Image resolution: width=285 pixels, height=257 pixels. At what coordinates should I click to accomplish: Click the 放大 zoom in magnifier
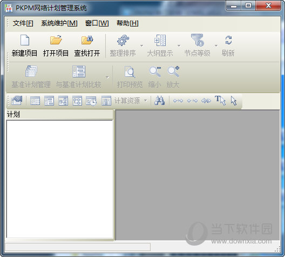173,71
